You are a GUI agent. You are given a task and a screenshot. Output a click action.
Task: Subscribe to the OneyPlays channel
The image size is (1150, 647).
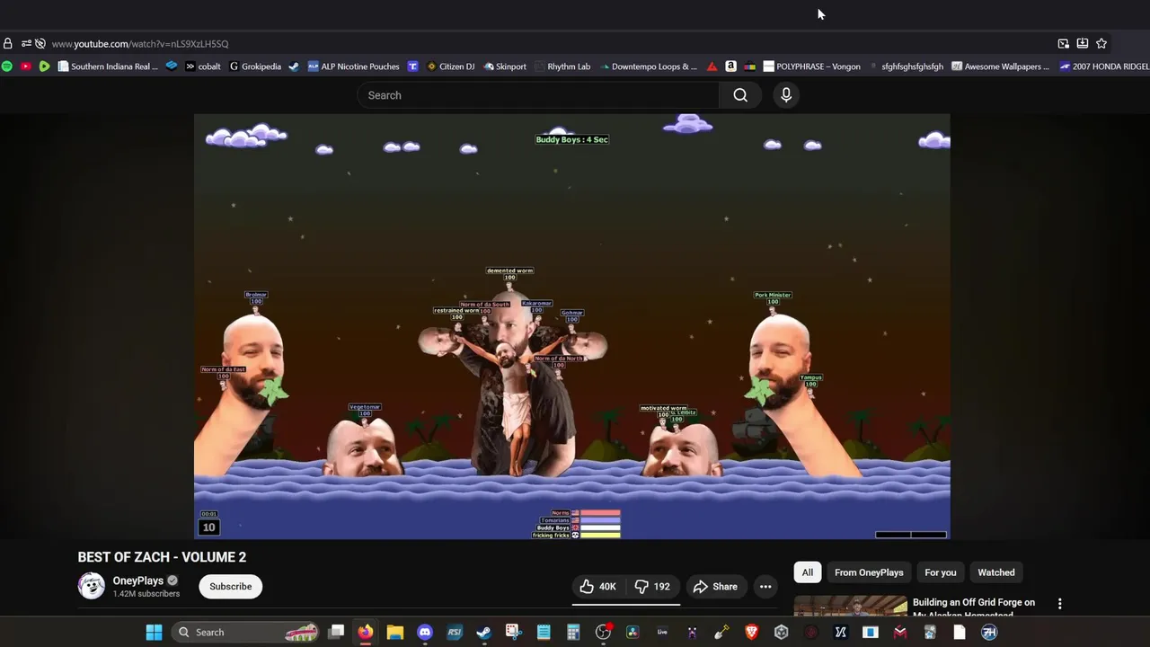tap(231, 587)
